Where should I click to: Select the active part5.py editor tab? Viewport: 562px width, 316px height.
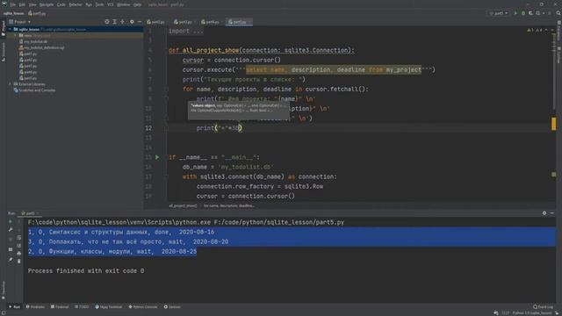point(238,22)
